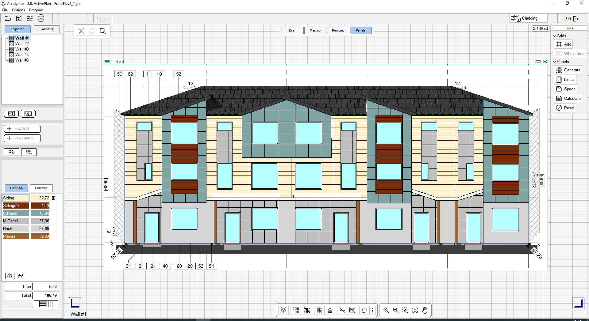The image size is (589, 321).
Task: Open the Options menu
Action: click(x=18, y=10)
